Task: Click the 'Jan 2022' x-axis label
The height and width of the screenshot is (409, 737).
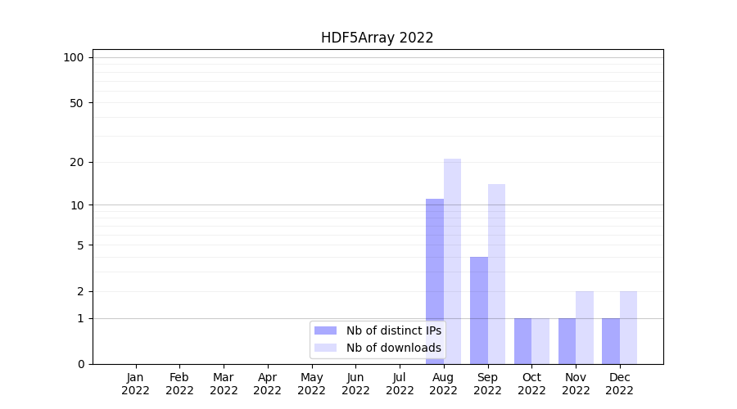Action: tap(135, 384)
